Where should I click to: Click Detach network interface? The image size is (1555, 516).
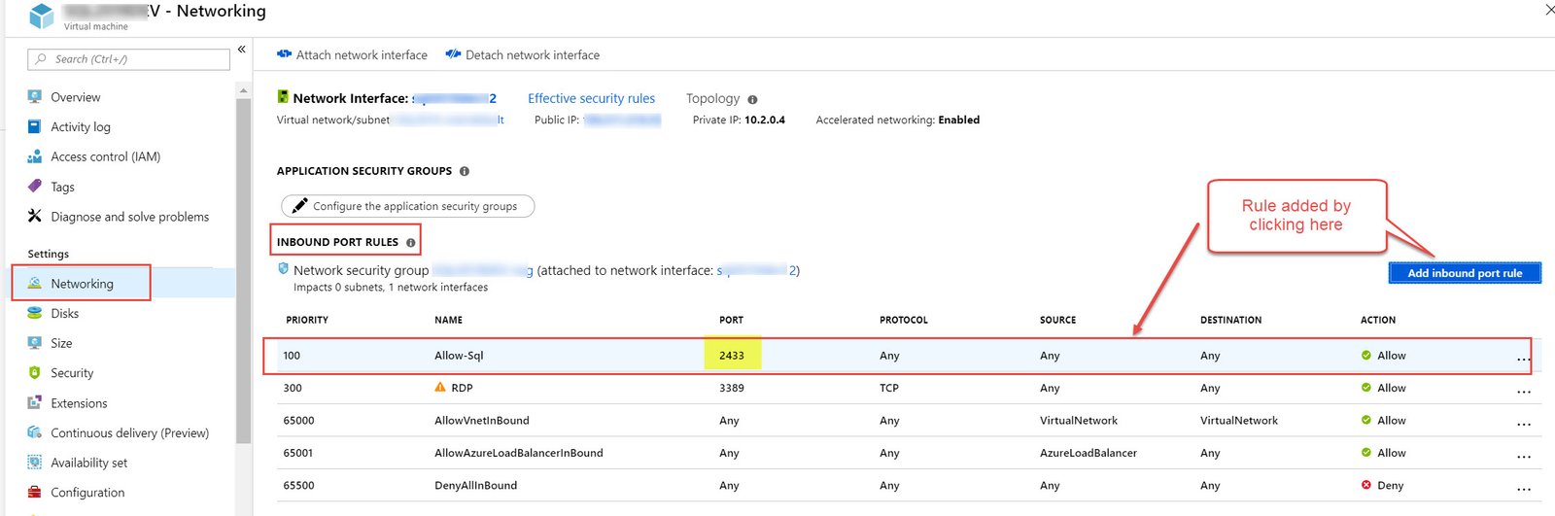pyautogui.click(x=523, y=54)
